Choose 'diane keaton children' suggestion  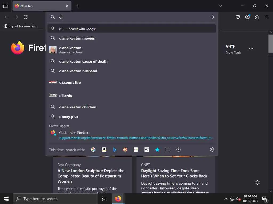click(x=132, y=107)
